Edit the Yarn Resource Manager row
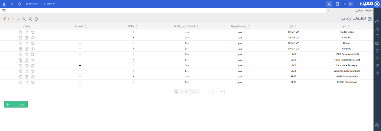Image resolution: width=381 pixels, height=131 pixels. [x=26, y=71]
